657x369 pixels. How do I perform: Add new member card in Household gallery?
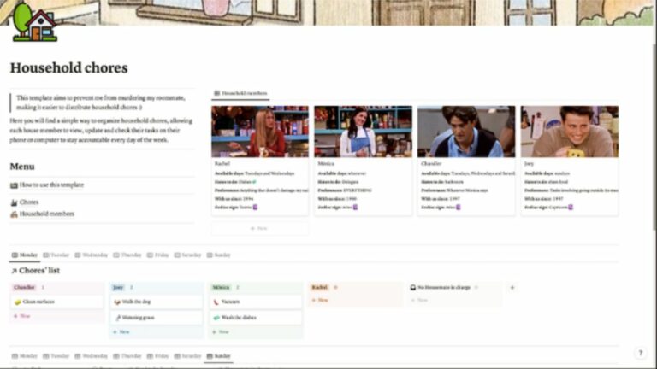(x=260, y=228)
